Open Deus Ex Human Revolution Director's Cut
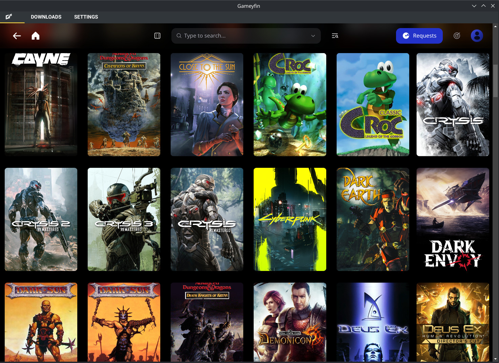 453,322
